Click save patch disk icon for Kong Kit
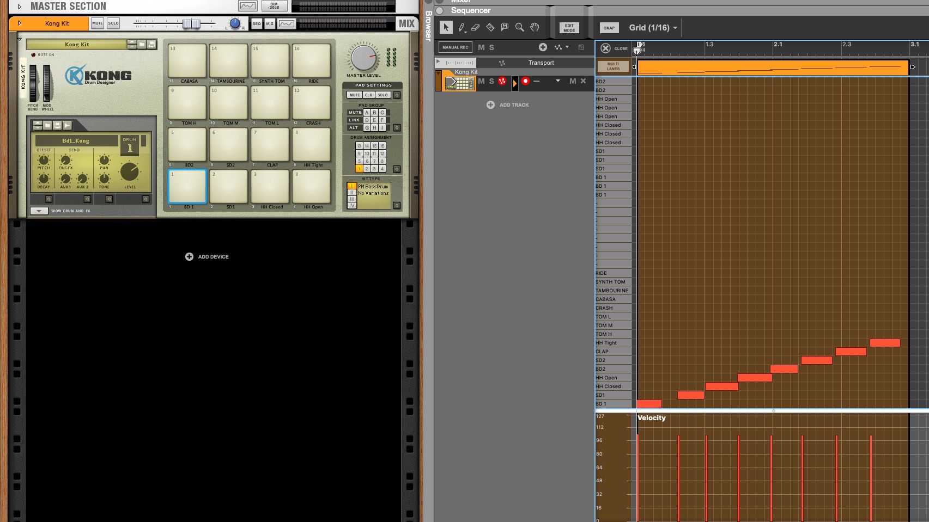 coord(152,44)
